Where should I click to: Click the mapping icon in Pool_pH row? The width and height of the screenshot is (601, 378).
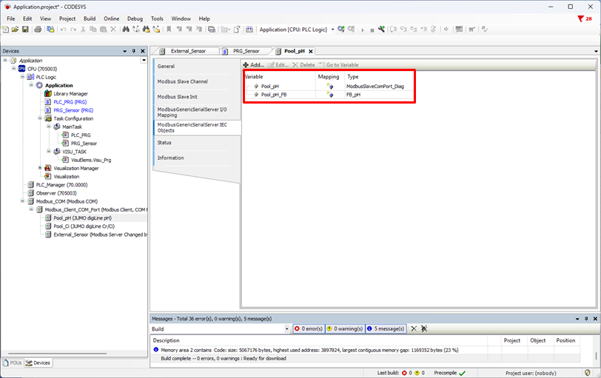(x=329, y=86)
